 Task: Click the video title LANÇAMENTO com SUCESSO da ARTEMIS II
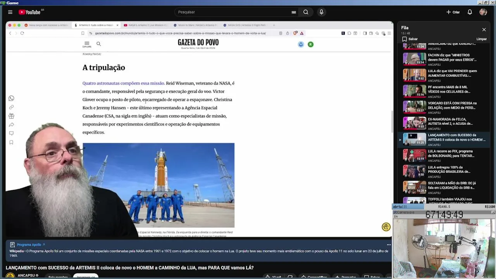coord(129,268)
